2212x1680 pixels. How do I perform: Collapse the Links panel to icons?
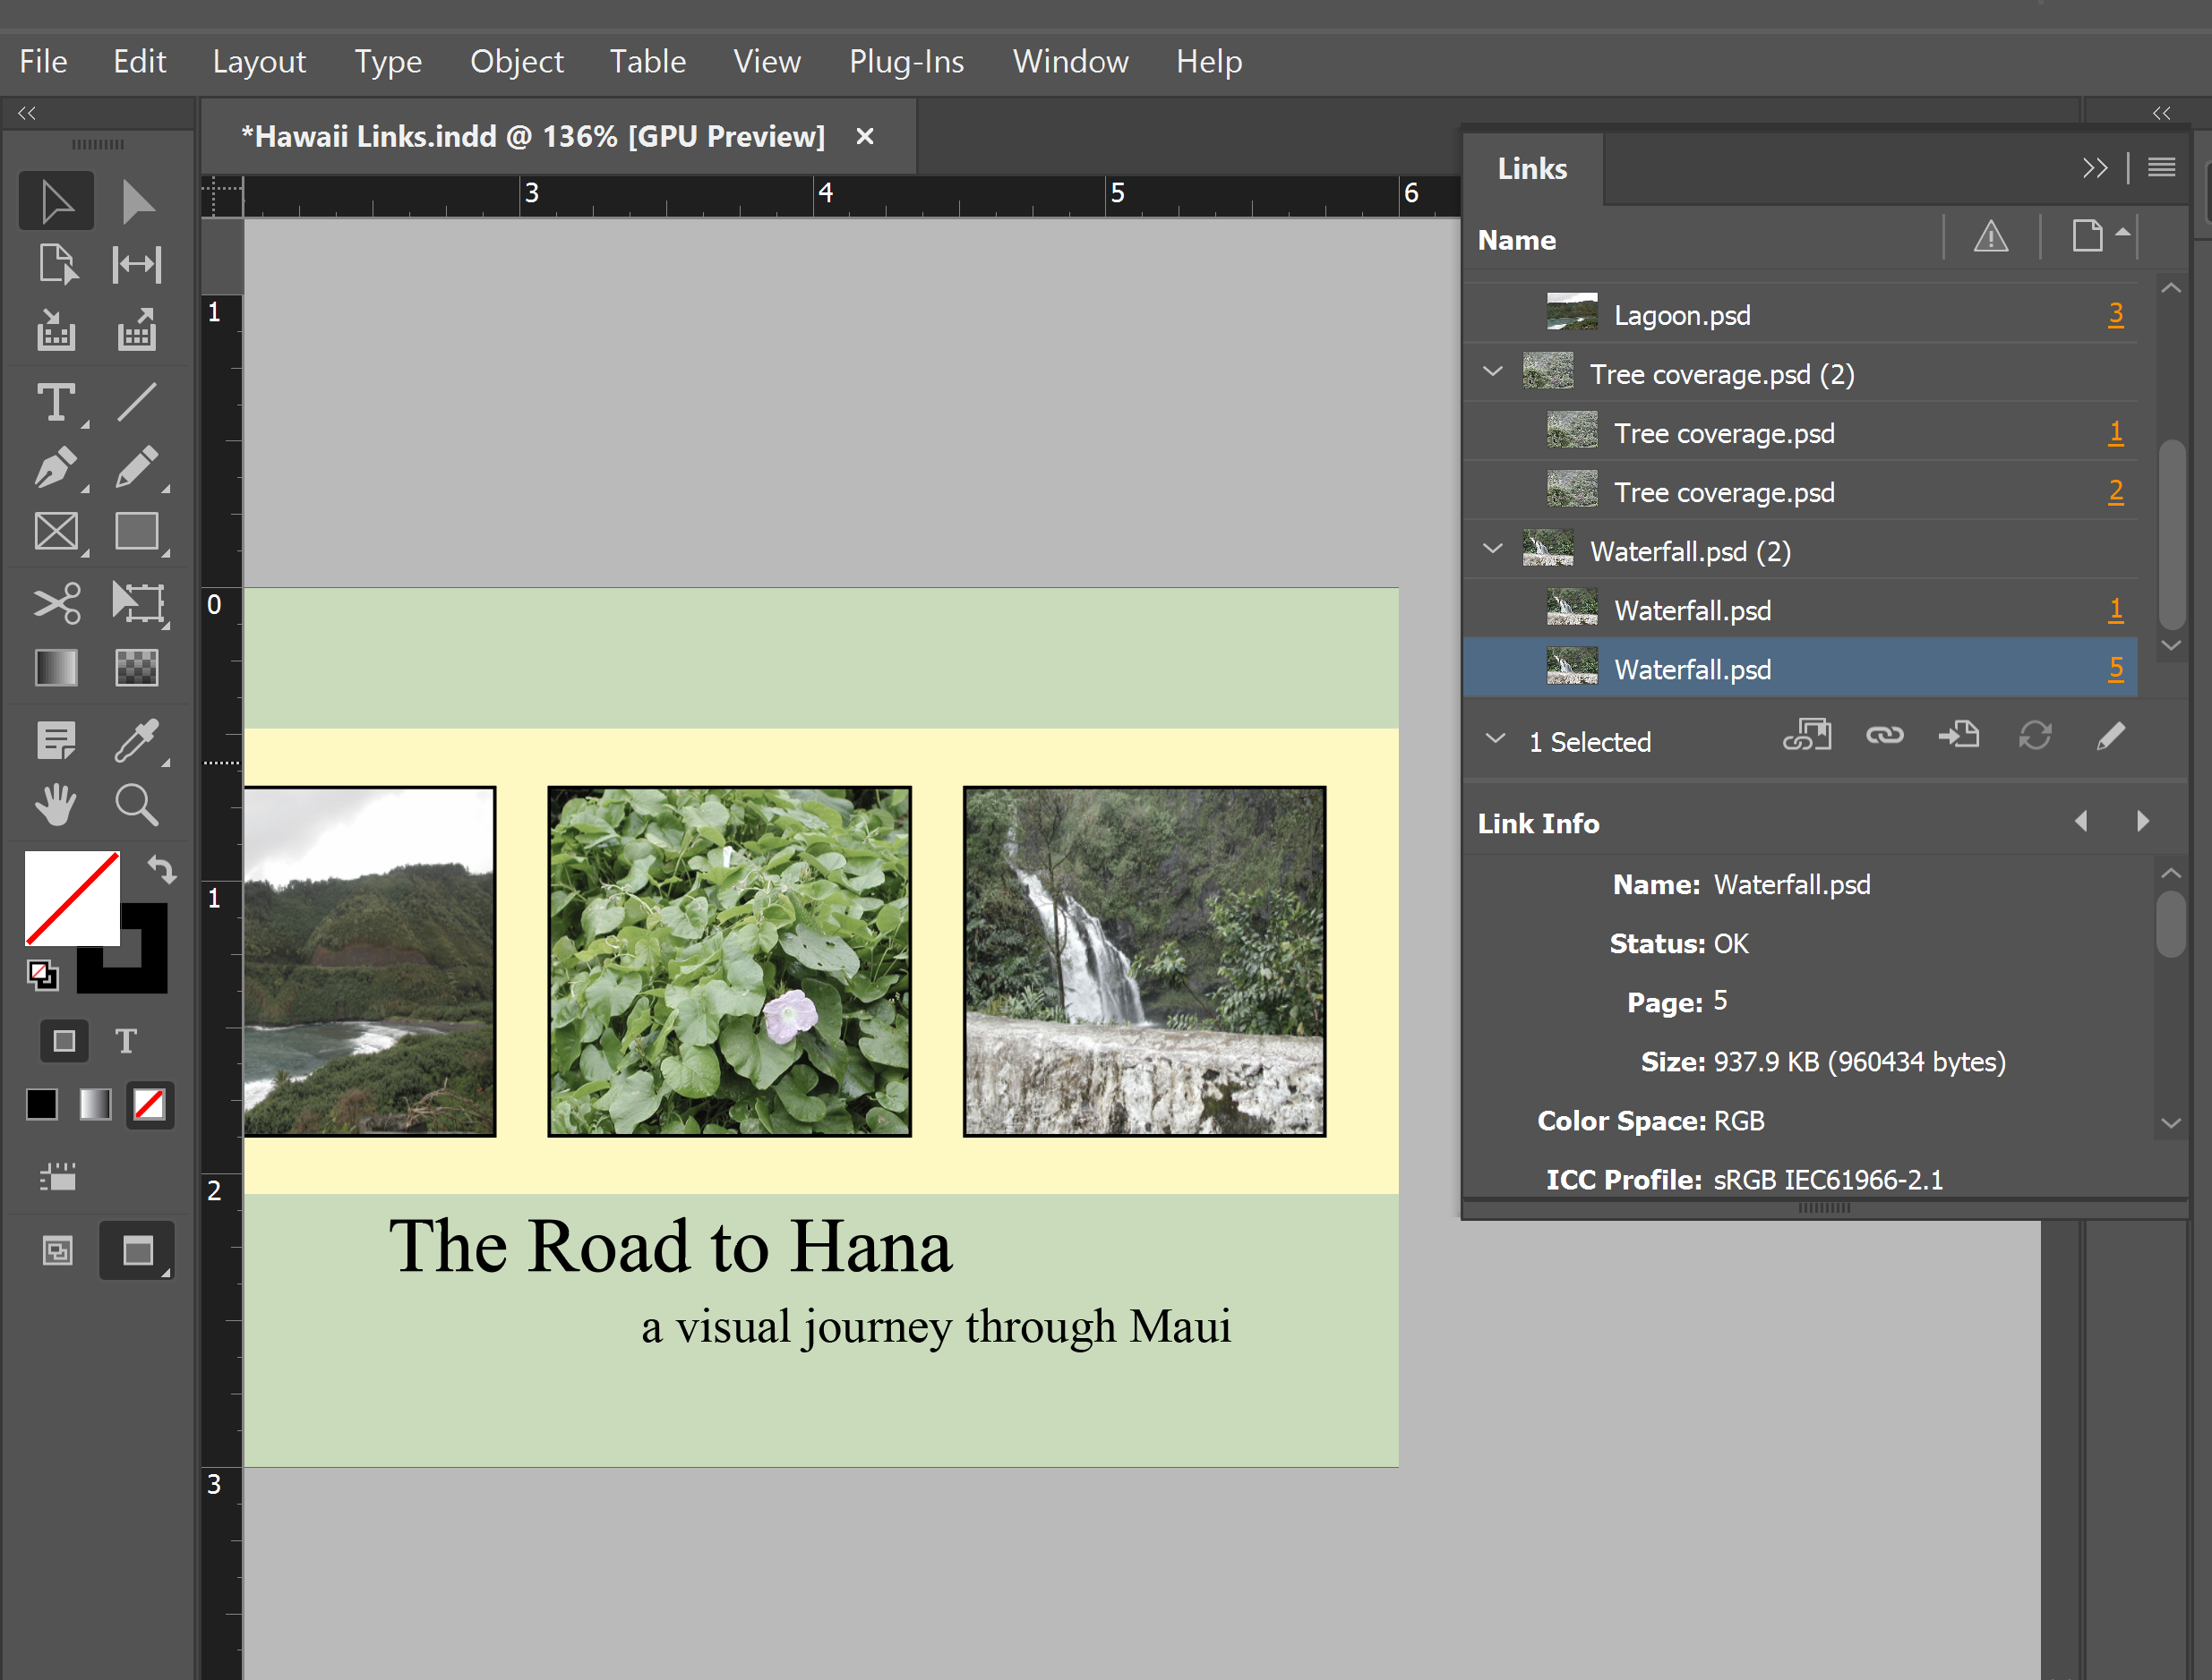(x=2094, y=167)
